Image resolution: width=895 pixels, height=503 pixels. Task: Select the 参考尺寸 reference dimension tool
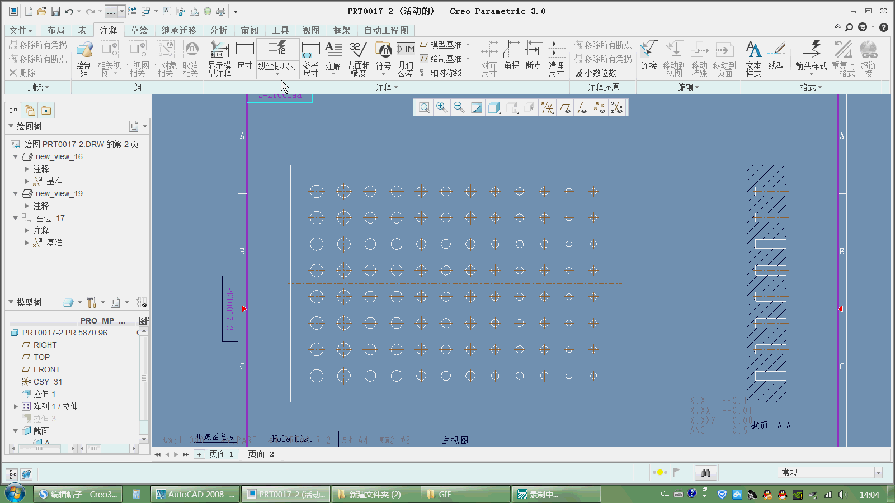point(310,59)
